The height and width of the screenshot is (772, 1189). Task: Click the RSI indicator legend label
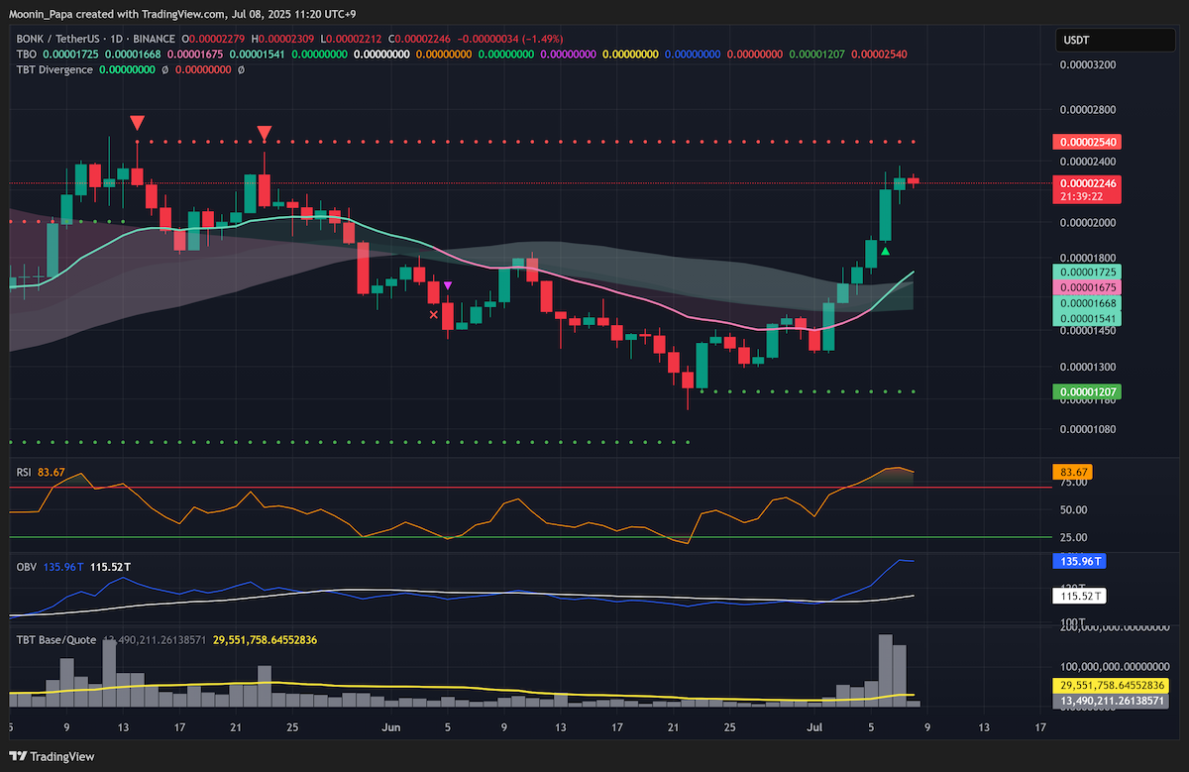(24, 473)
